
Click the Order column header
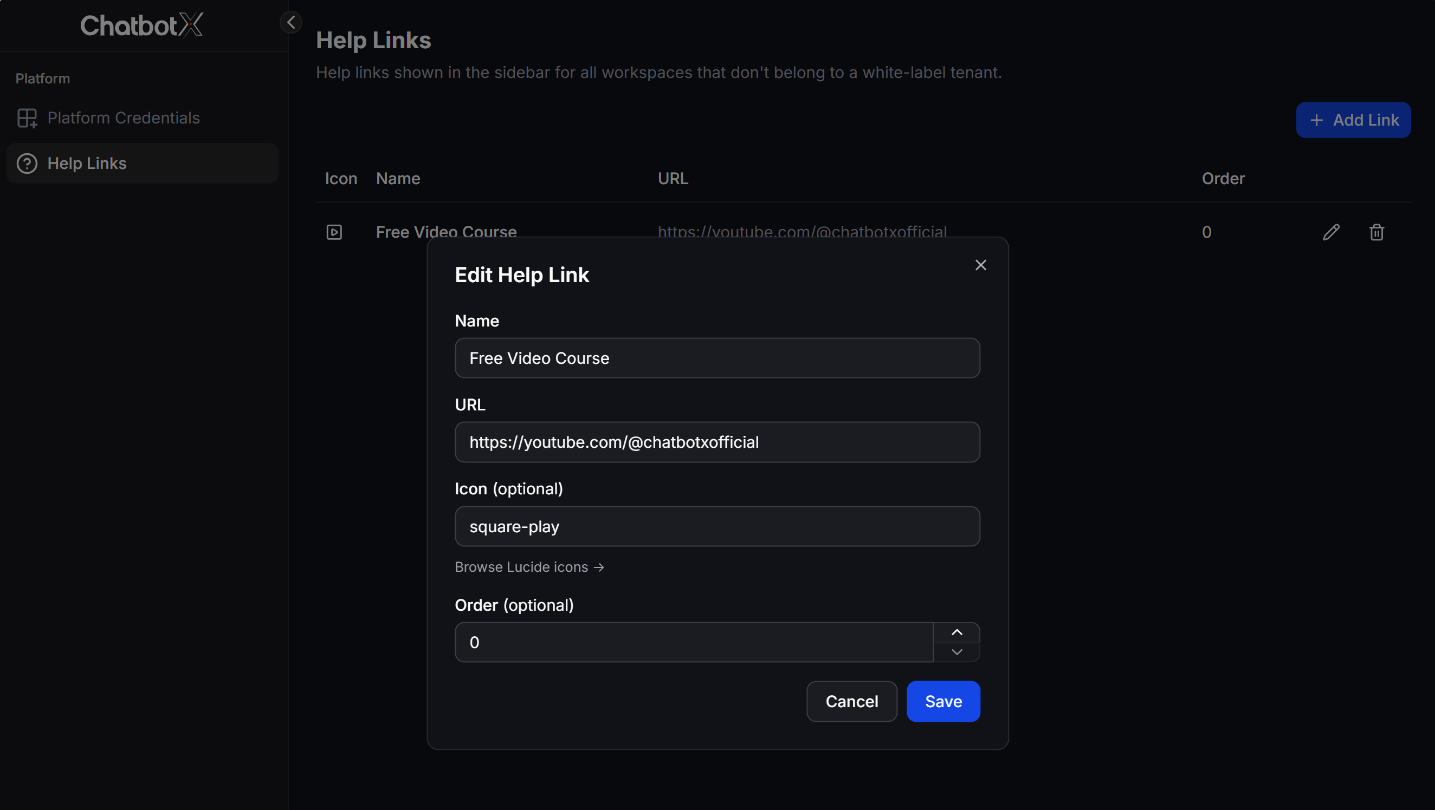[x=1223, y=178]
